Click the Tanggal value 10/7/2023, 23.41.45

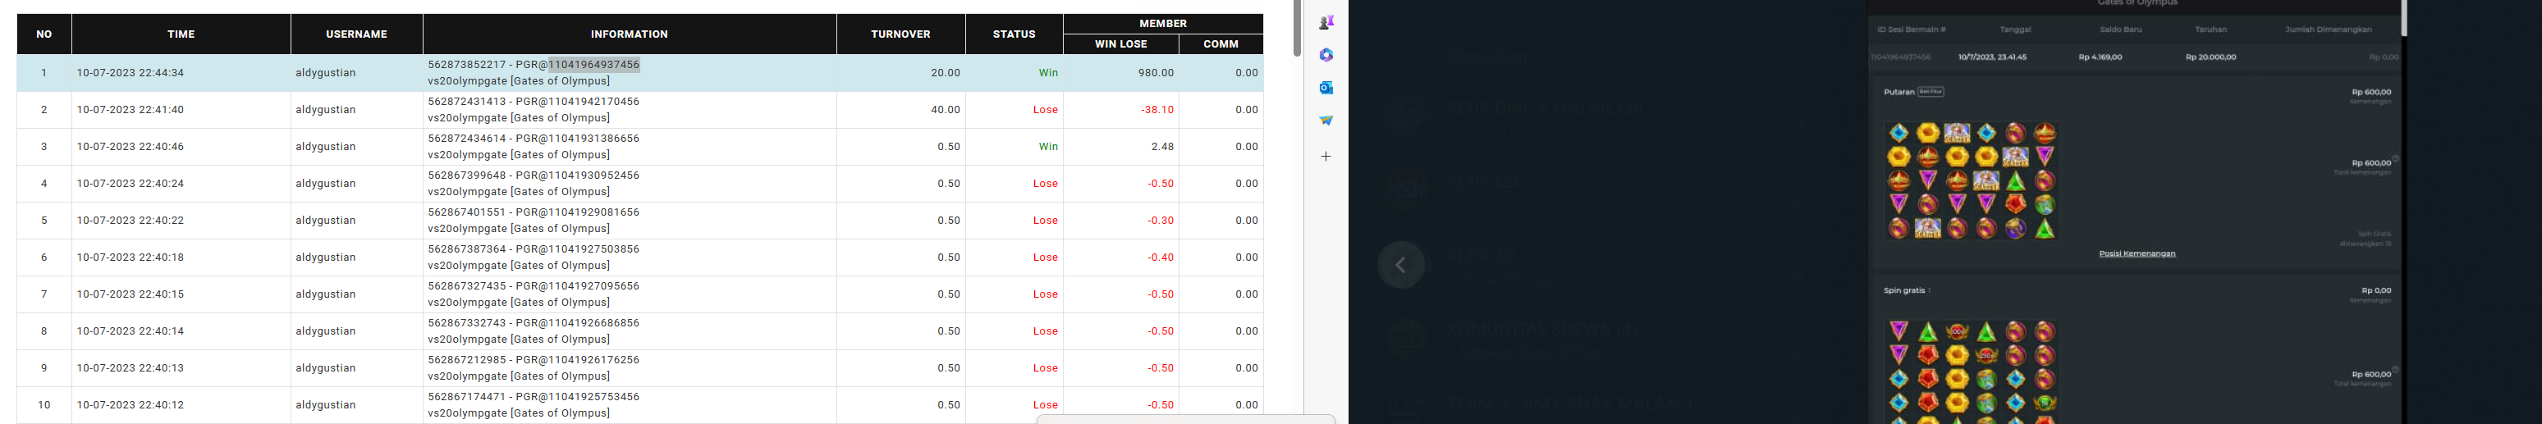(x=1992, y=57)
